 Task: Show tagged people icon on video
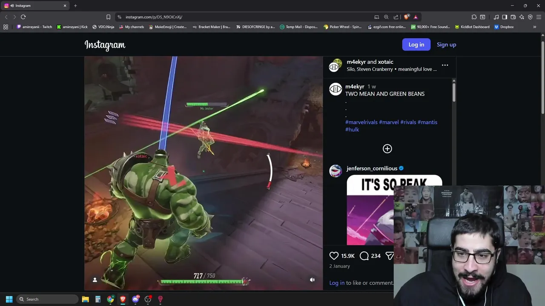95,280
